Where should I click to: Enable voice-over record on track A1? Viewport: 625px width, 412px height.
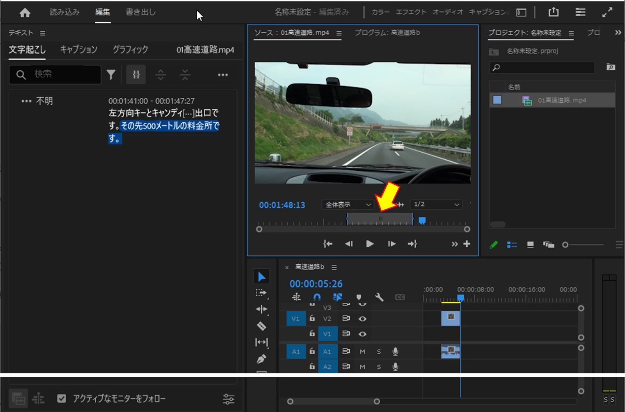pos(395,351)
